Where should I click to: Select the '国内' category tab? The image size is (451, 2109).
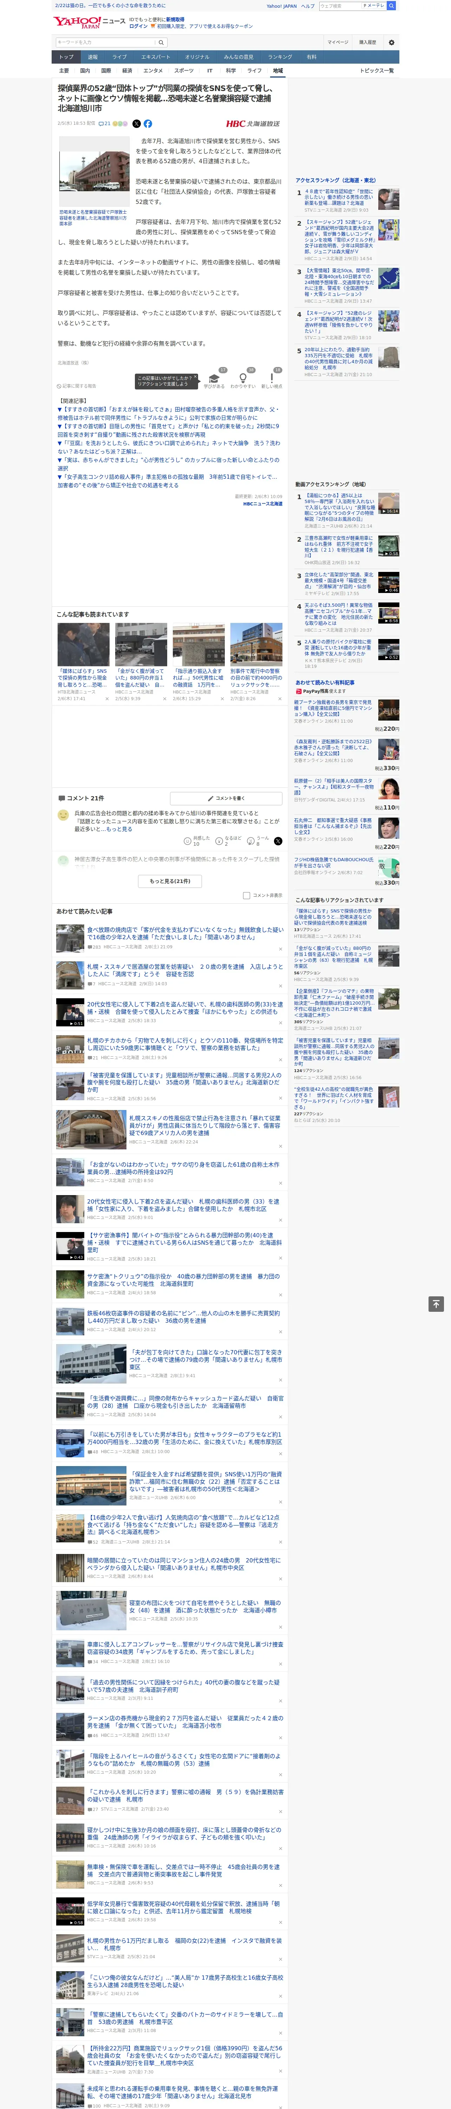coord(85,71)
